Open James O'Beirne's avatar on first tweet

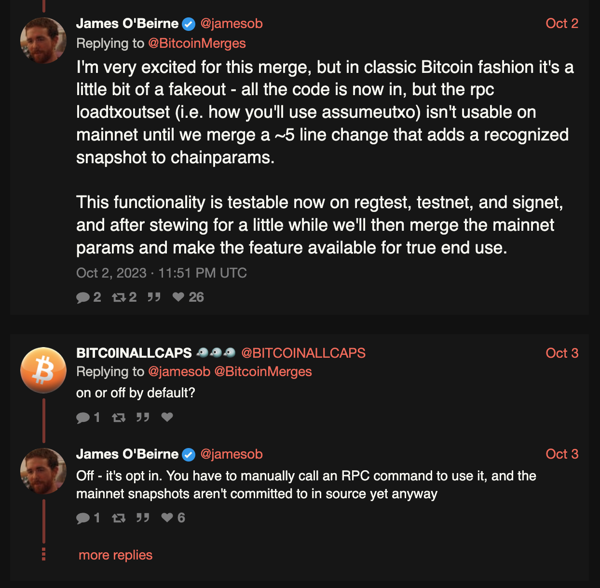43,41
